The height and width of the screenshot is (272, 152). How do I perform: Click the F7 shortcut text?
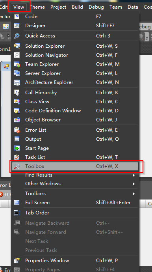[x=98, y=17]
